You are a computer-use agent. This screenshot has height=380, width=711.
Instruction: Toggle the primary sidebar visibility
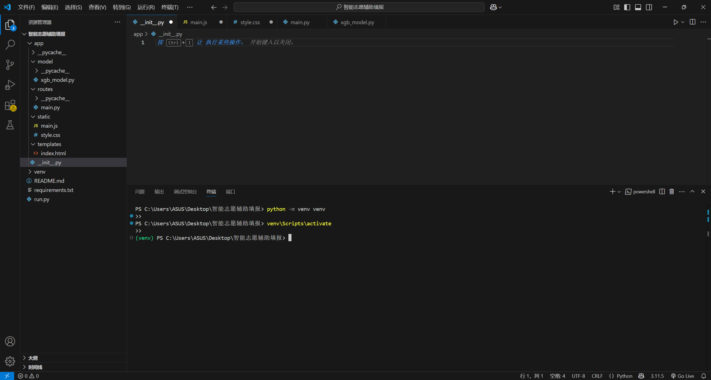627,7
